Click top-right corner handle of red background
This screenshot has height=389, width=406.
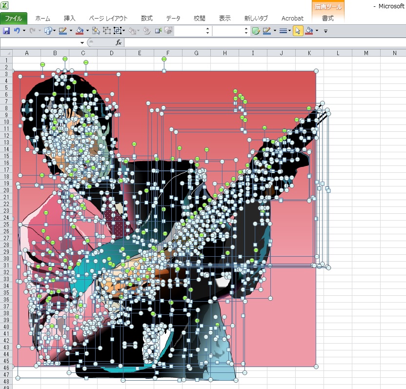[316, 71]
